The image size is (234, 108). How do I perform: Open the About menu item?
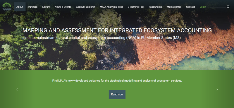pyautogui.click(x=20, y=7)
